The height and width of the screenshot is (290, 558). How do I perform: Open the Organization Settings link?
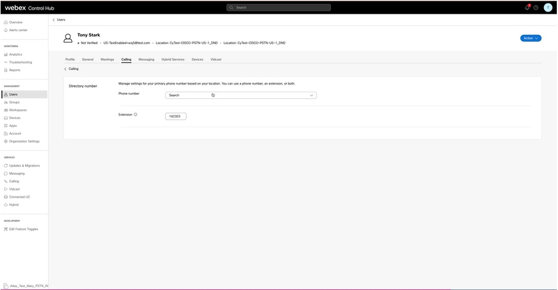click(24, 141)
